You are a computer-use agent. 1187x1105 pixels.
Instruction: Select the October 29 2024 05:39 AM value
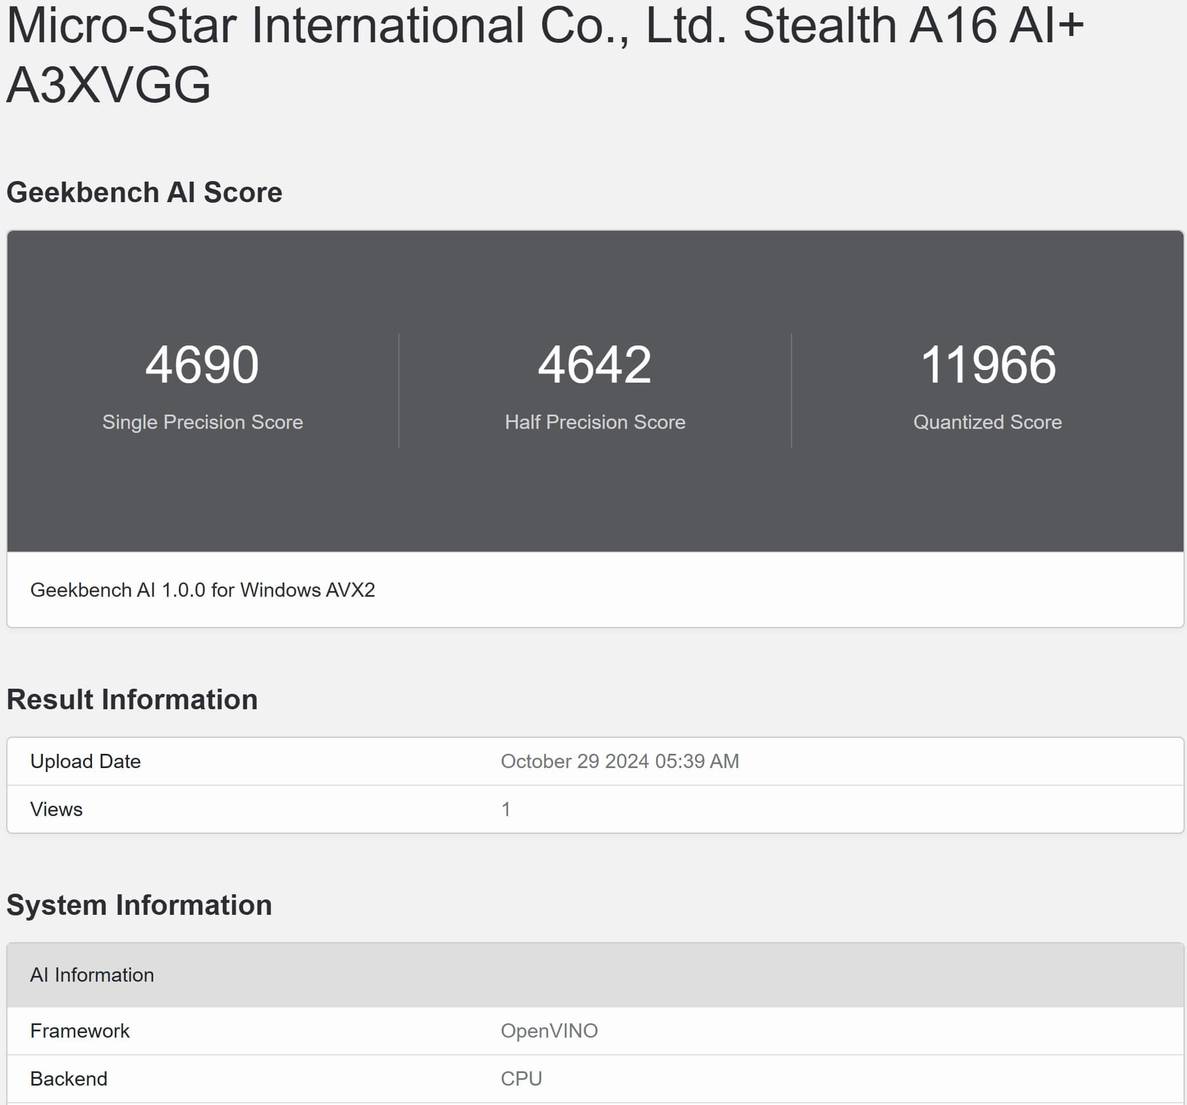(620, 761)
